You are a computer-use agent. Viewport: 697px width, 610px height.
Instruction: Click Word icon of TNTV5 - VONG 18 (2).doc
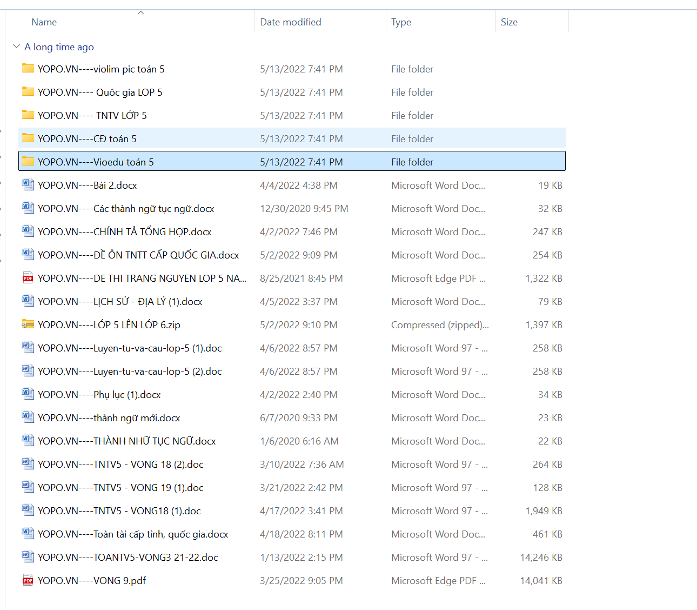coord(28,463)
